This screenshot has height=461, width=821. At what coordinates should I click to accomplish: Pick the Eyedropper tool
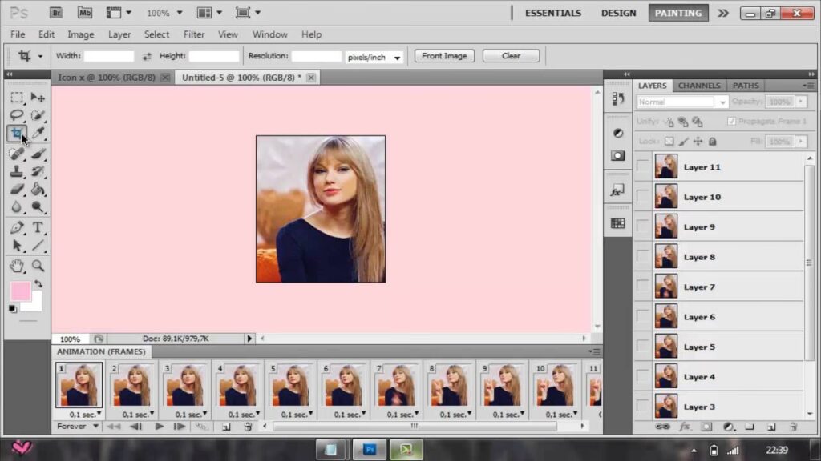tap(38, 134)
